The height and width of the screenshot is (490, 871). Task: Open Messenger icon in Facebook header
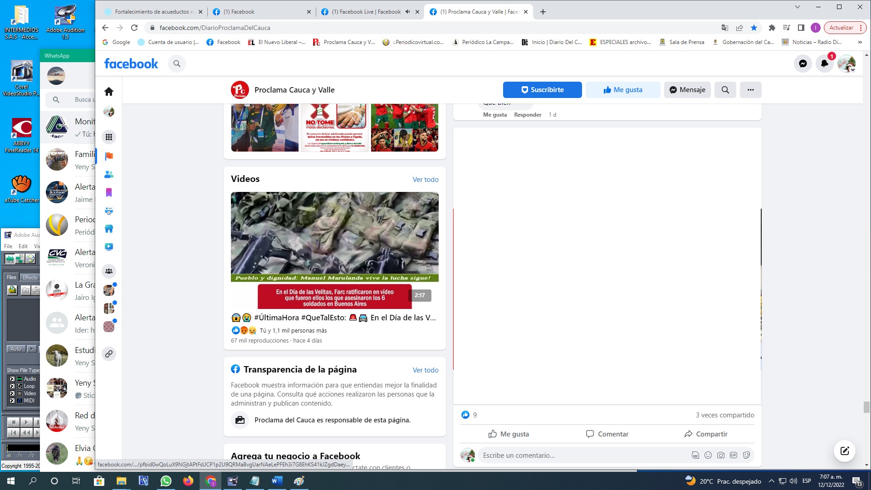(x=803, y=64)
